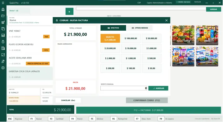Click the -15% discount badge
The height and width of the screenshot is (122, 223).
click(x=46, y=50)
